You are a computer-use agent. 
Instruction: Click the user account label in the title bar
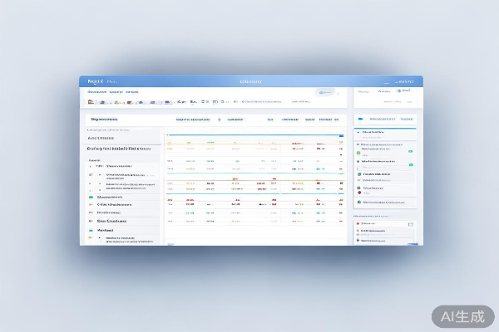(x=406, y=82)
